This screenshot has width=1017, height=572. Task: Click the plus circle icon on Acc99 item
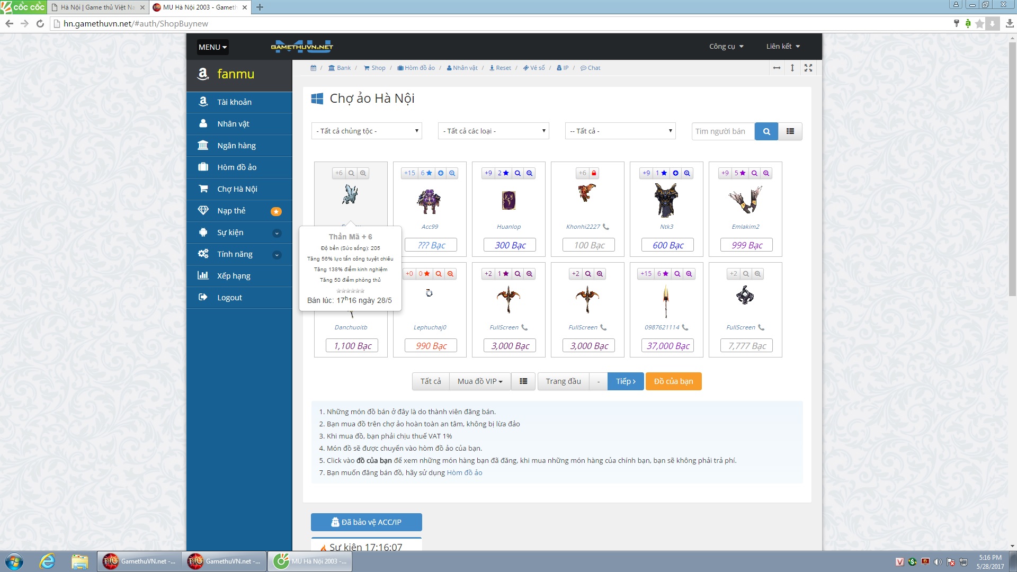pyautogui.click(x=440, y=173)
